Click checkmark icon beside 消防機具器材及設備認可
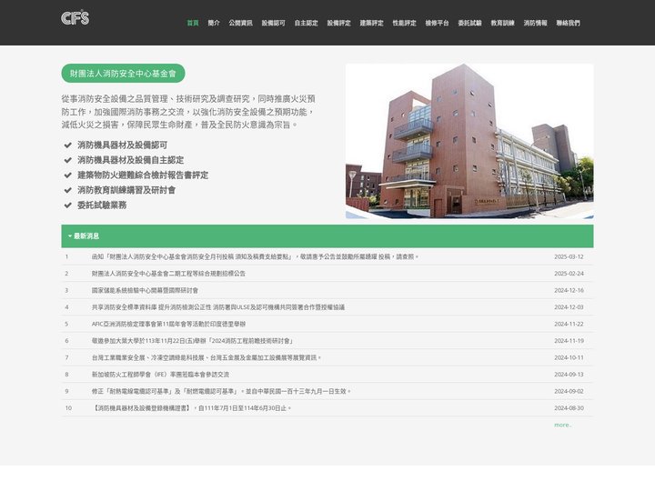Image resolution: width=655 pixels, height=491 pixels. click(67, 145)
